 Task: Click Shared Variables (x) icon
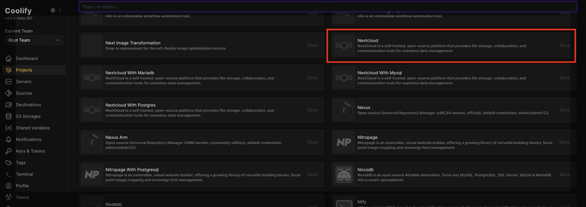(x=8, y=128)
